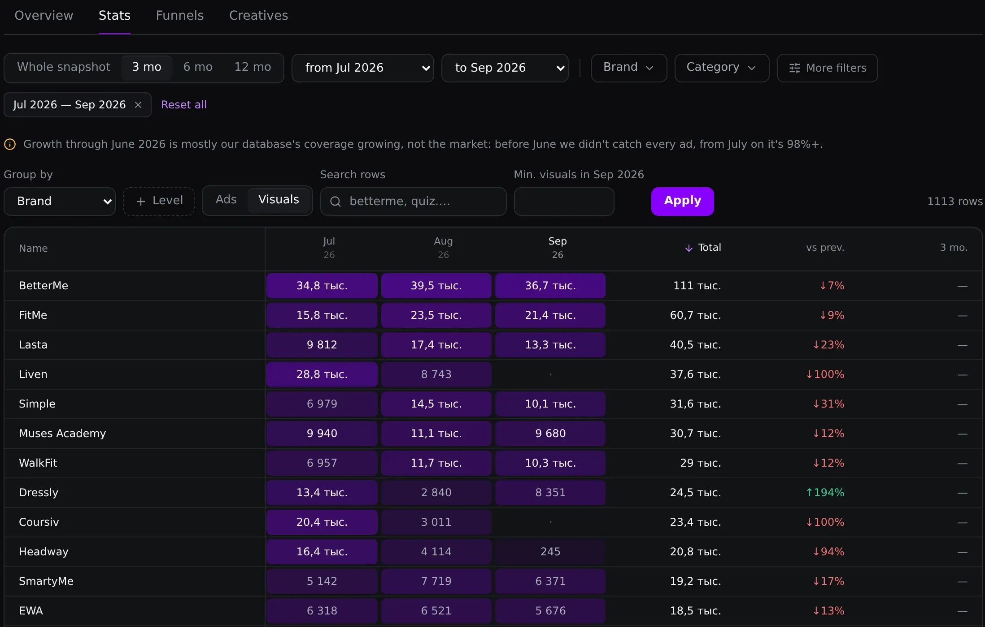
Task: Open the to Sep 2026 dropdown
Action: coord(505,68)
